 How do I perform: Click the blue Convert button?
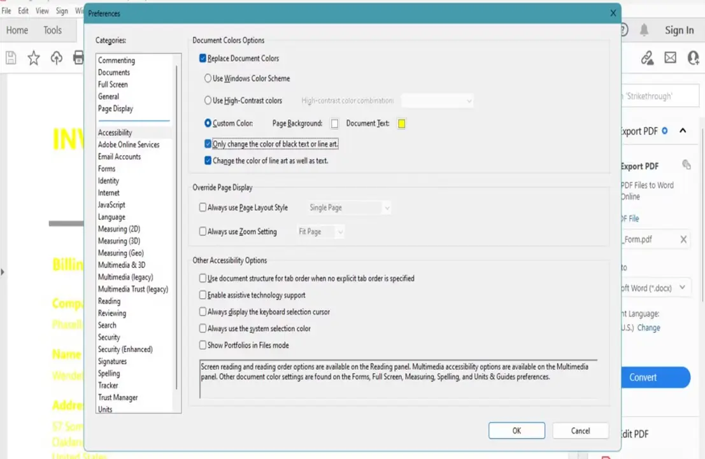(655, 377)
